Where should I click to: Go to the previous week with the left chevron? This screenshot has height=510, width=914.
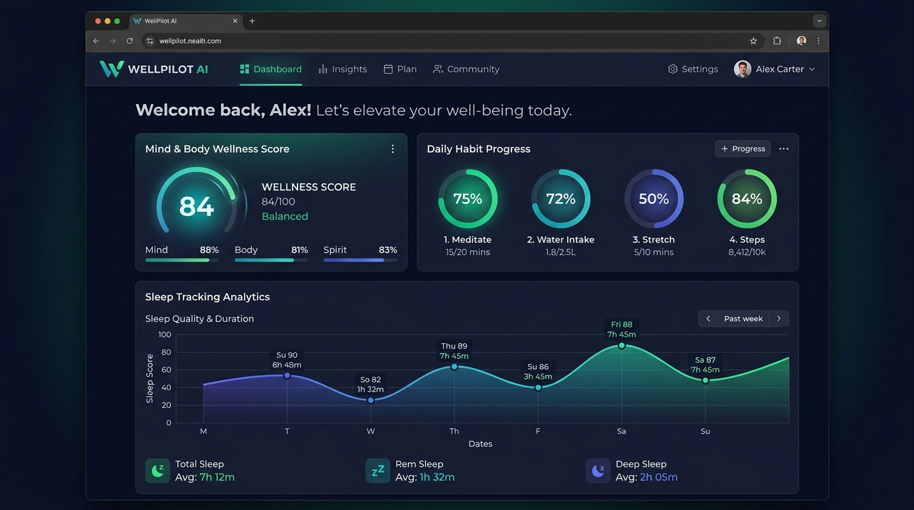click(708, 319)
